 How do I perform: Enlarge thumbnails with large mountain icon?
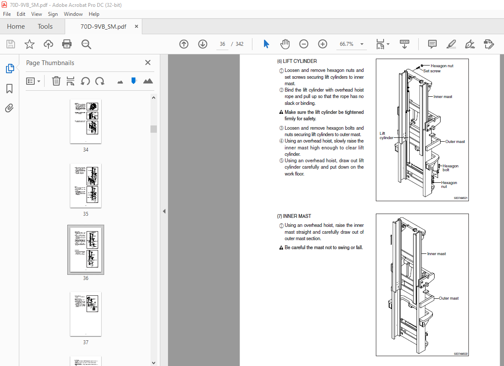148,81
